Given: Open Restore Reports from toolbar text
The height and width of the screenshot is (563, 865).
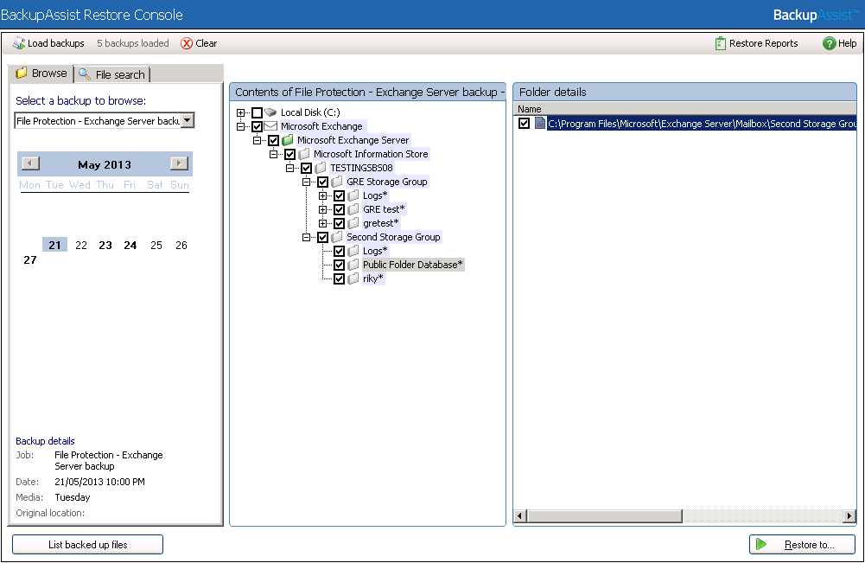Looking at the screenshot, I should 764,43.
